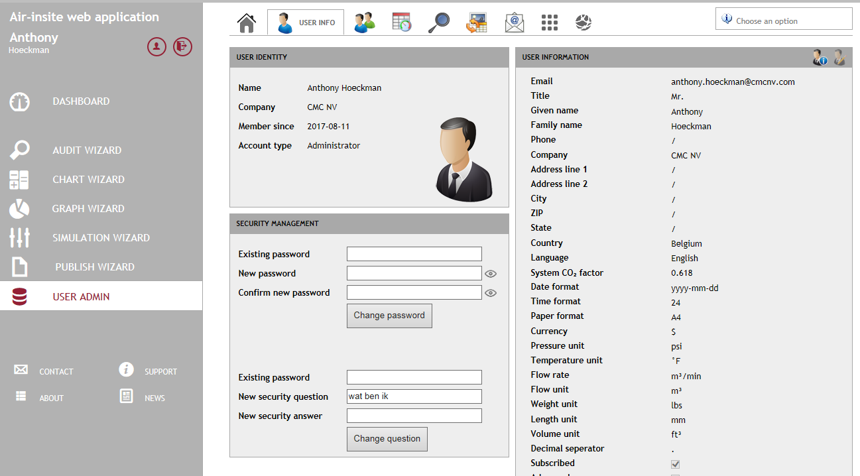Open the ABOUT link

[52, 398]
